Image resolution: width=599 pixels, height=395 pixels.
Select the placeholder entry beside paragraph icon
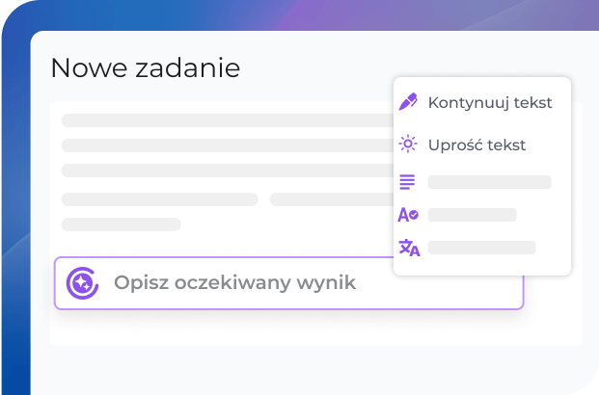point(489,182)
